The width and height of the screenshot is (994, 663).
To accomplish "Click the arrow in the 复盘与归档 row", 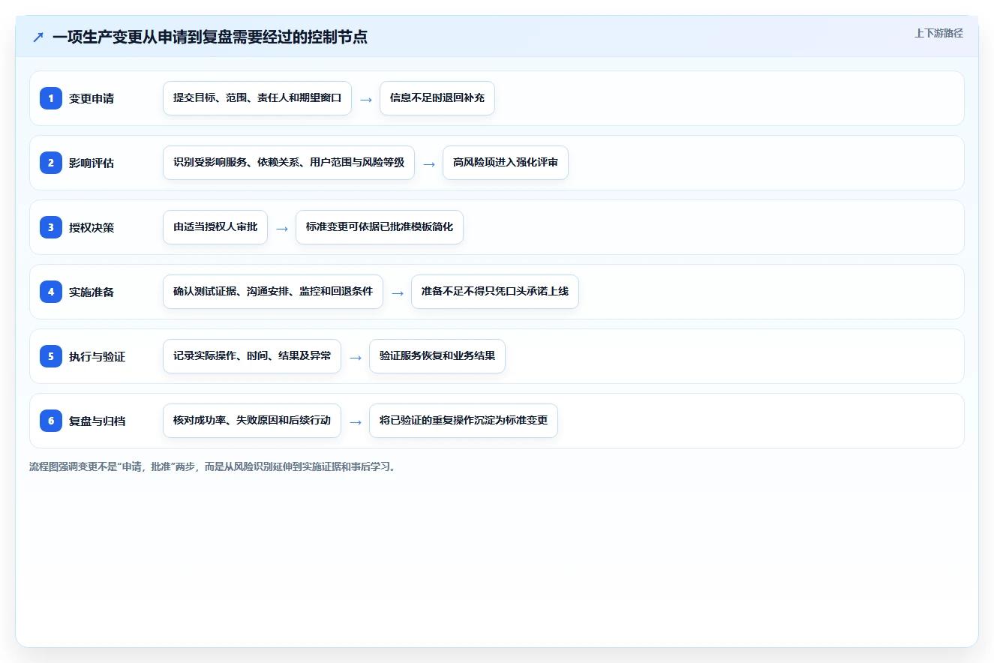I will point(356,421).
